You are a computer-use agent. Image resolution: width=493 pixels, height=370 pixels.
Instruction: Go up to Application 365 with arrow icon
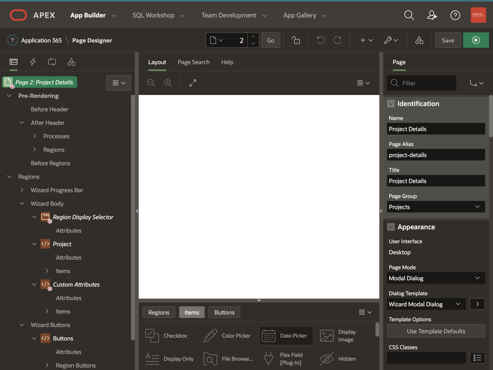tap(13, 40)
